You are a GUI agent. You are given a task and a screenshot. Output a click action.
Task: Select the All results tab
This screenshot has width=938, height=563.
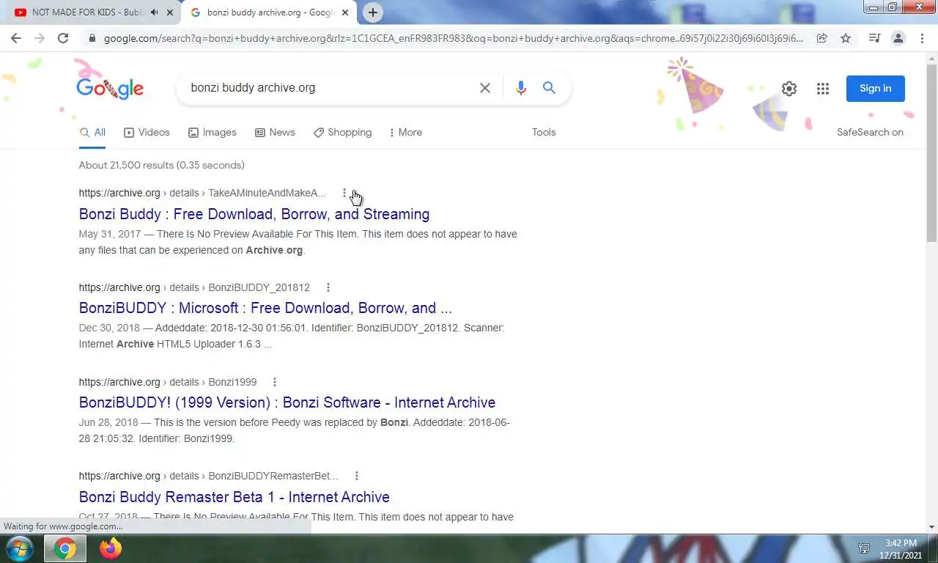click(92, 133)
